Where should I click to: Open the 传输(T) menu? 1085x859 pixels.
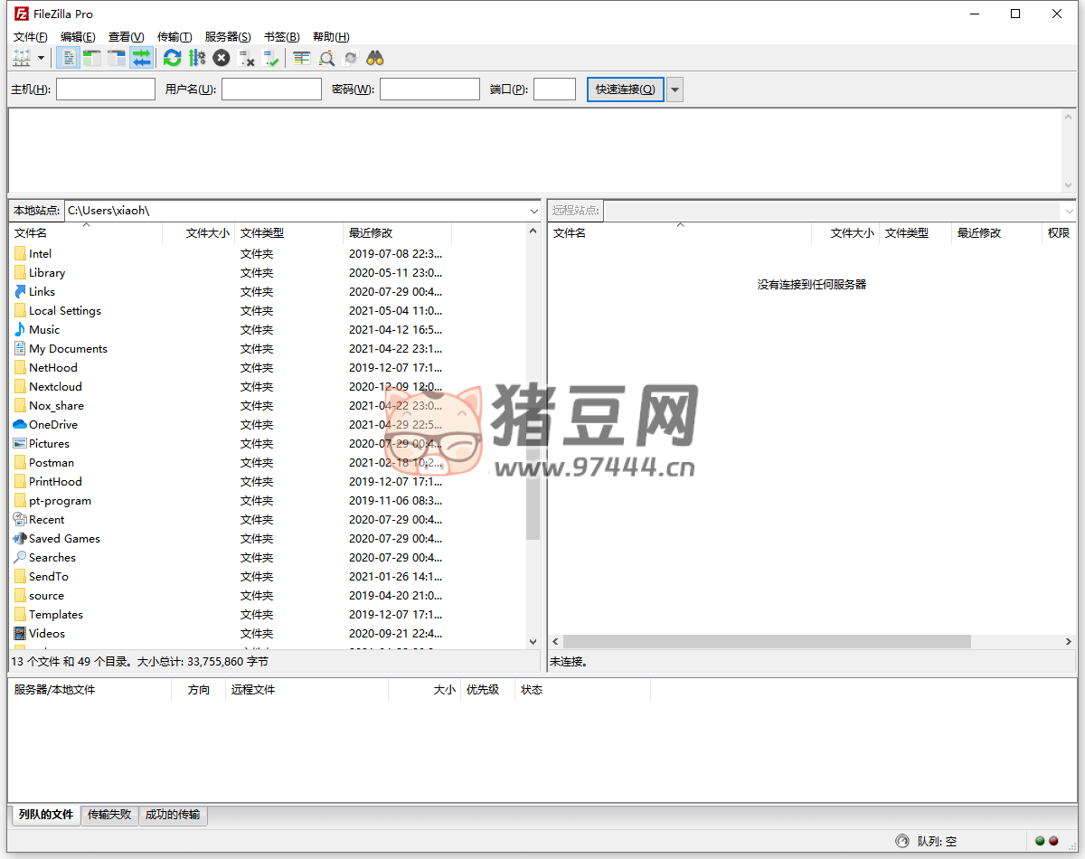click(175, 37)
